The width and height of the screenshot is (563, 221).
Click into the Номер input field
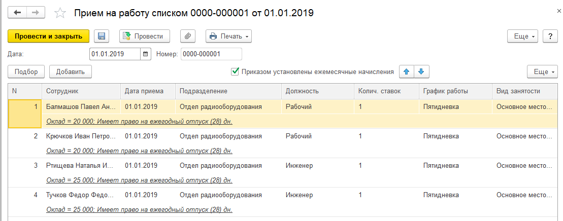(211, 54)
